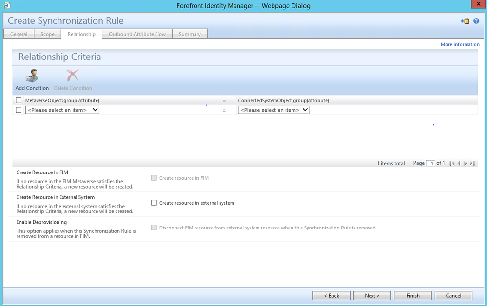Toggle the Create resource in FIM checkbox

(x=154, y=178)
